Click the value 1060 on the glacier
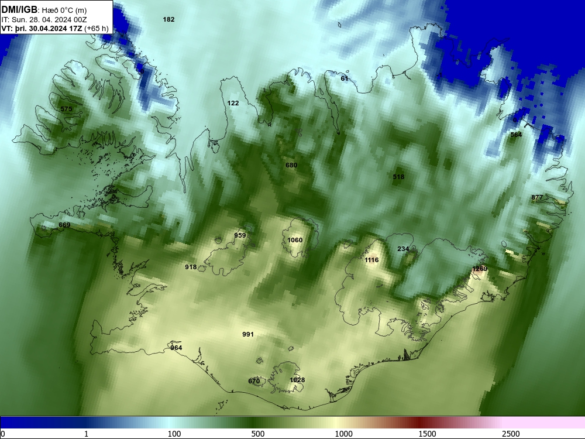Viewport: 585px width, 439px height. point(295,240)
